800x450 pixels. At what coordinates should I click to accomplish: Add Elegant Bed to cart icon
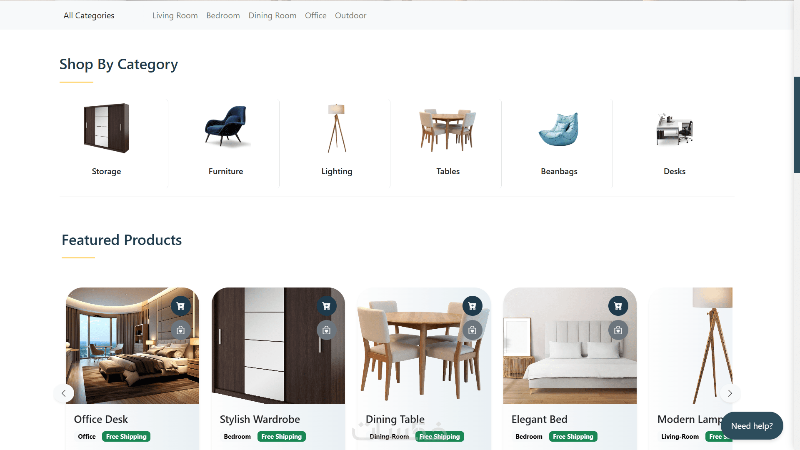[x=618, y=306]
